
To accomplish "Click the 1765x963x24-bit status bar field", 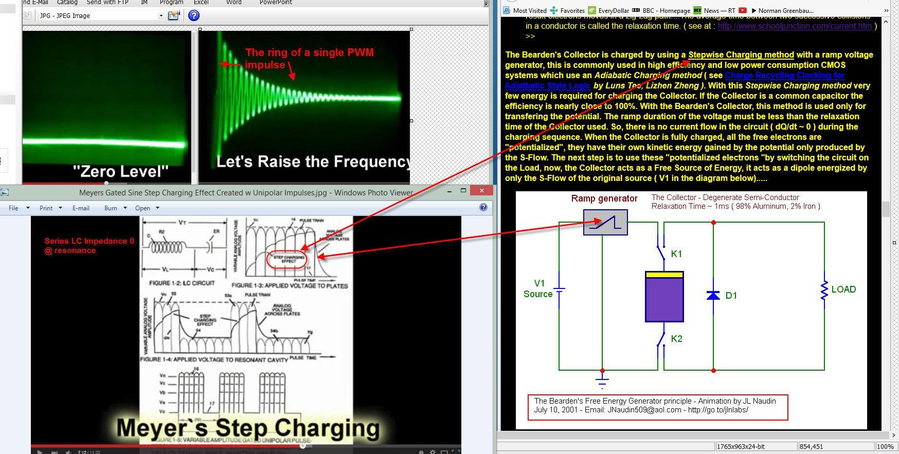I will click(756, 446).
